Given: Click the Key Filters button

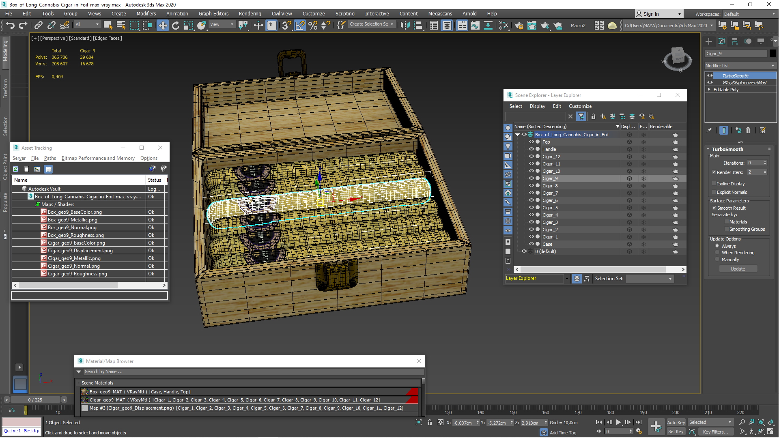Looking at the screenshot, I should (715, 432).
